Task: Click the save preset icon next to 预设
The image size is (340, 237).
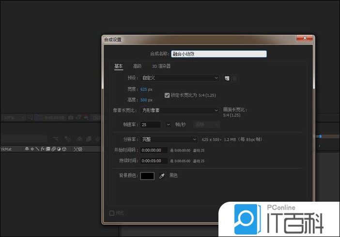Action: [227, 78]
